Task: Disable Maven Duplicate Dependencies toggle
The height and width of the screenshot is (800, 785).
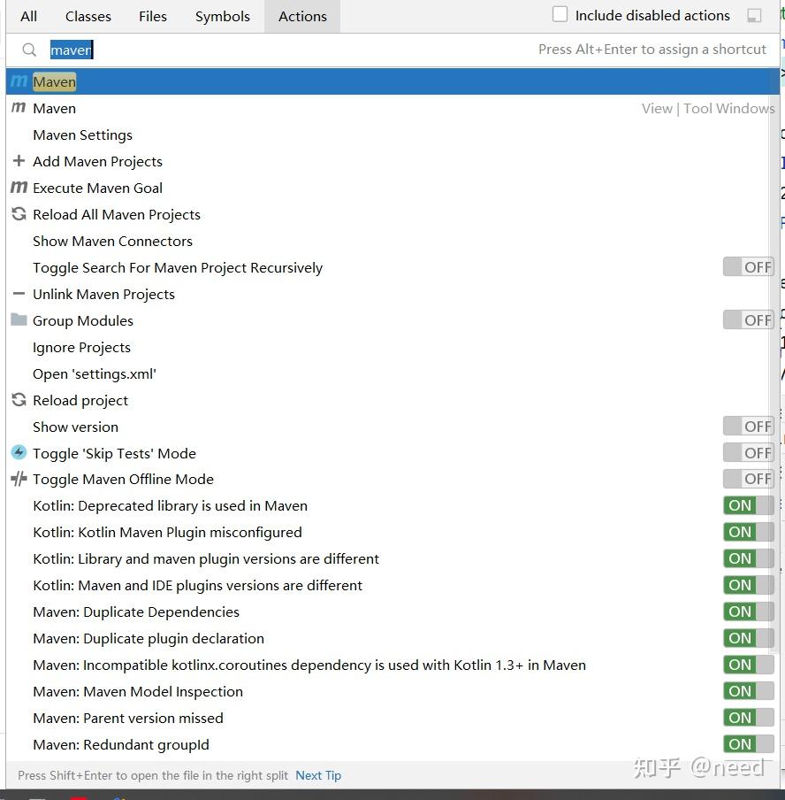Action: tap(748, 612)
